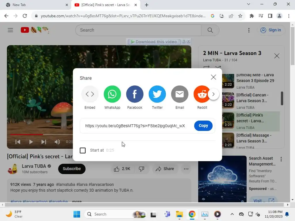295x221 pixels.
Task: Open Chrome extensions puzzle icon
Action: tap(251, 16)
